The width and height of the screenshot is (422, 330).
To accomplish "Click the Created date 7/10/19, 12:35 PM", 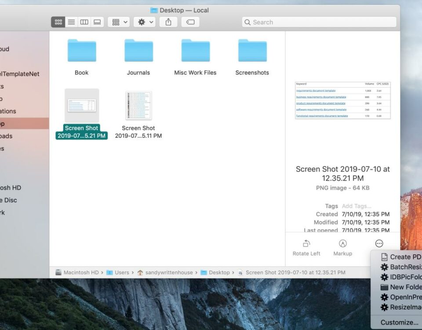I will pyautogui.click(x=365, y=214).
